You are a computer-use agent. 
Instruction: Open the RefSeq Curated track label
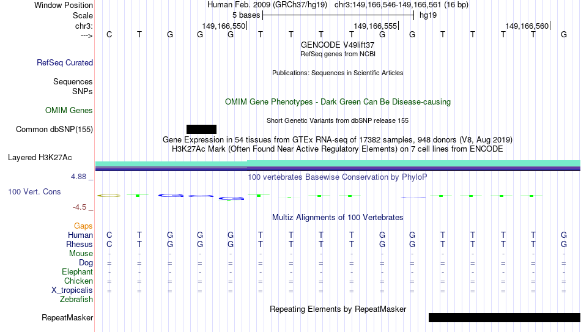pos(65,62)
